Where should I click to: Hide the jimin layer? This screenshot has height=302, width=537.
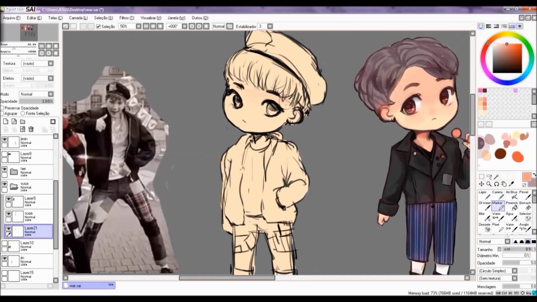click(x=5, y=140)
